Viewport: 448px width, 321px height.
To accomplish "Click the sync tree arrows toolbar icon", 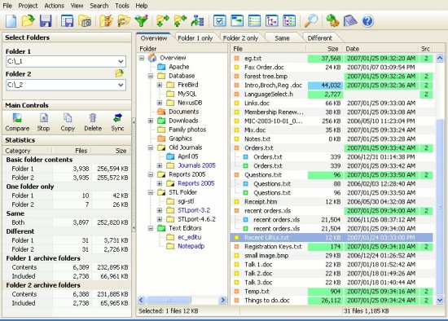I will coord(198,21).
